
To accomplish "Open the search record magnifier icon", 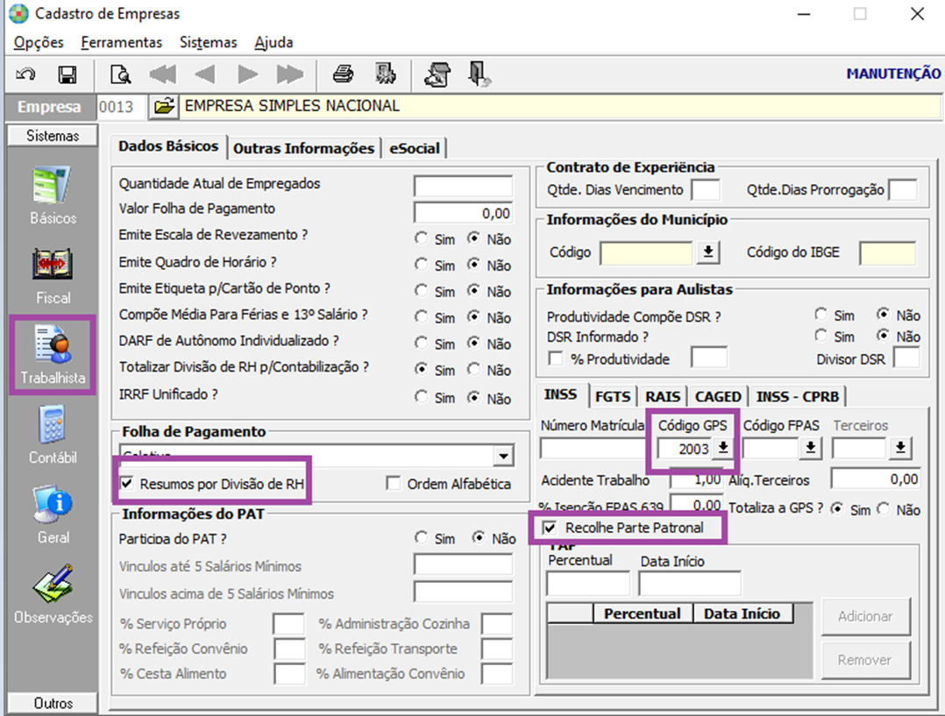I will coord(121,74).
